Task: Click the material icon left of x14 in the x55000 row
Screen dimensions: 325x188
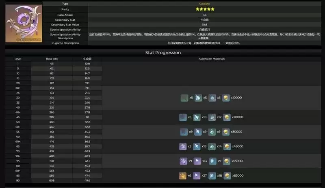Action: 197,161
